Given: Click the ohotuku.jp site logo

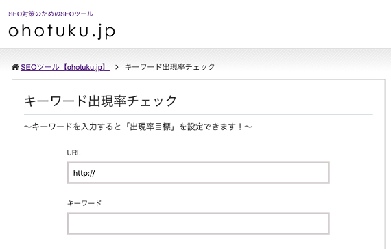Looking at the screenshot, I should coord(62,31).
